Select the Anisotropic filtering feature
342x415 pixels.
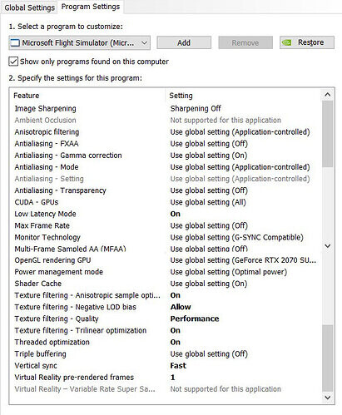click(x=47, y=132)
